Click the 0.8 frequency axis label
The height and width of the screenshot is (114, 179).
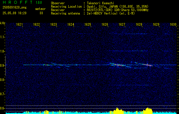[x=2, y=80]
